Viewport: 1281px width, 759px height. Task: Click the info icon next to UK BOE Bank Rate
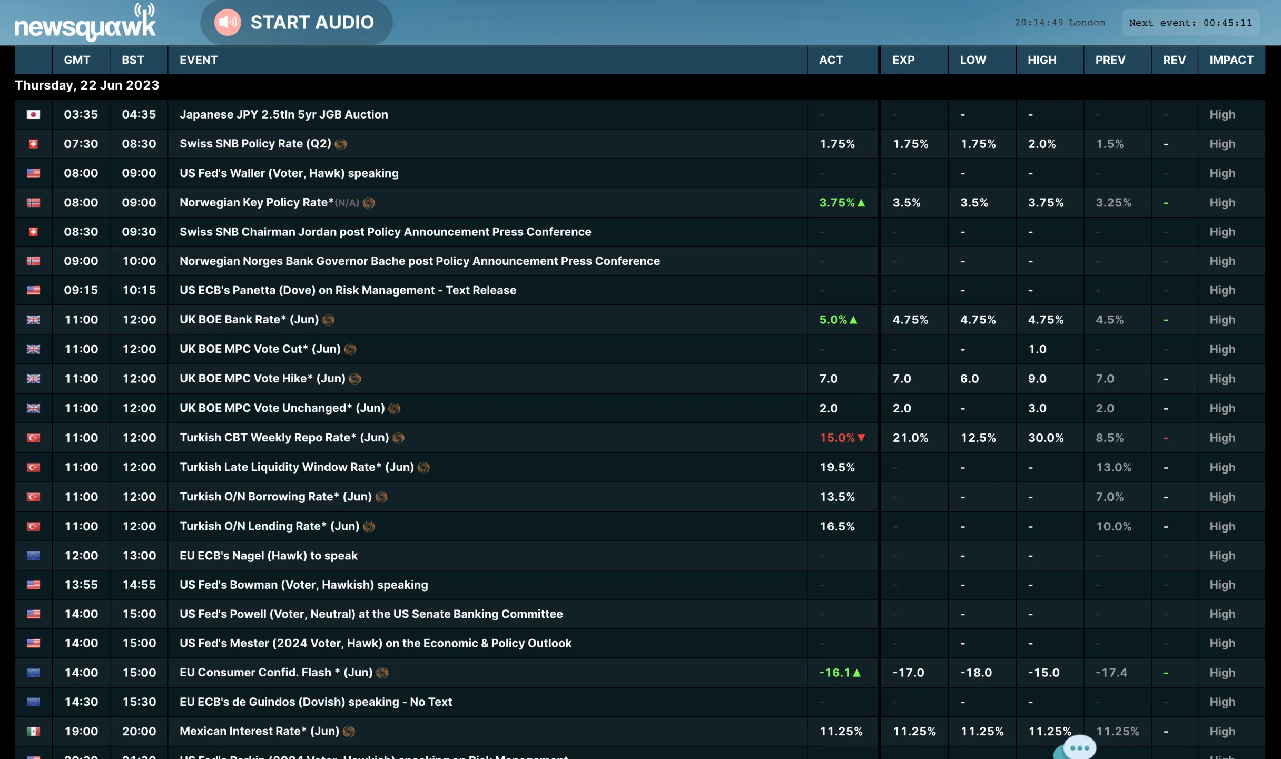328,320
